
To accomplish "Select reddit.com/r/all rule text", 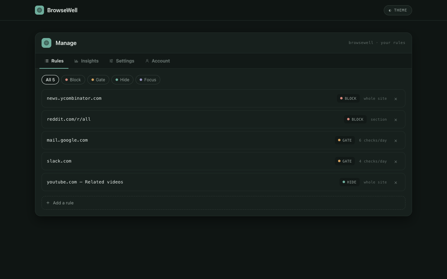I will coord(69,119).
